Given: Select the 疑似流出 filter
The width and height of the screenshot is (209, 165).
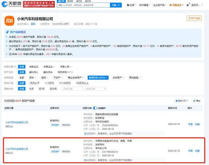Looking at the screenshot, I should [48, 72].
